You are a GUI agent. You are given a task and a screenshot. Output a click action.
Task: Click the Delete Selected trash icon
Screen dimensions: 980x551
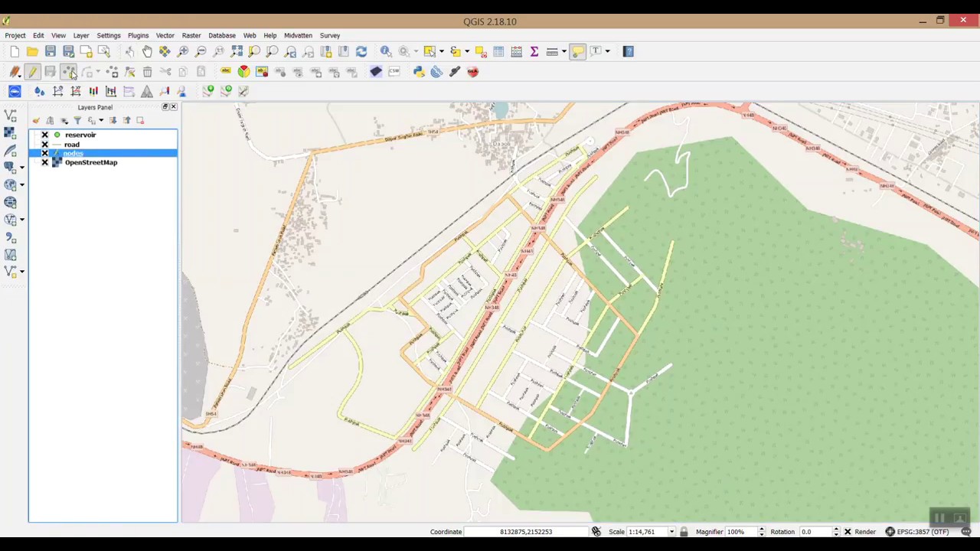pos(147,71)
